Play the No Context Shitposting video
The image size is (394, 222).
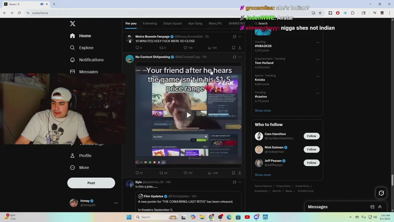tap(189, 115)
